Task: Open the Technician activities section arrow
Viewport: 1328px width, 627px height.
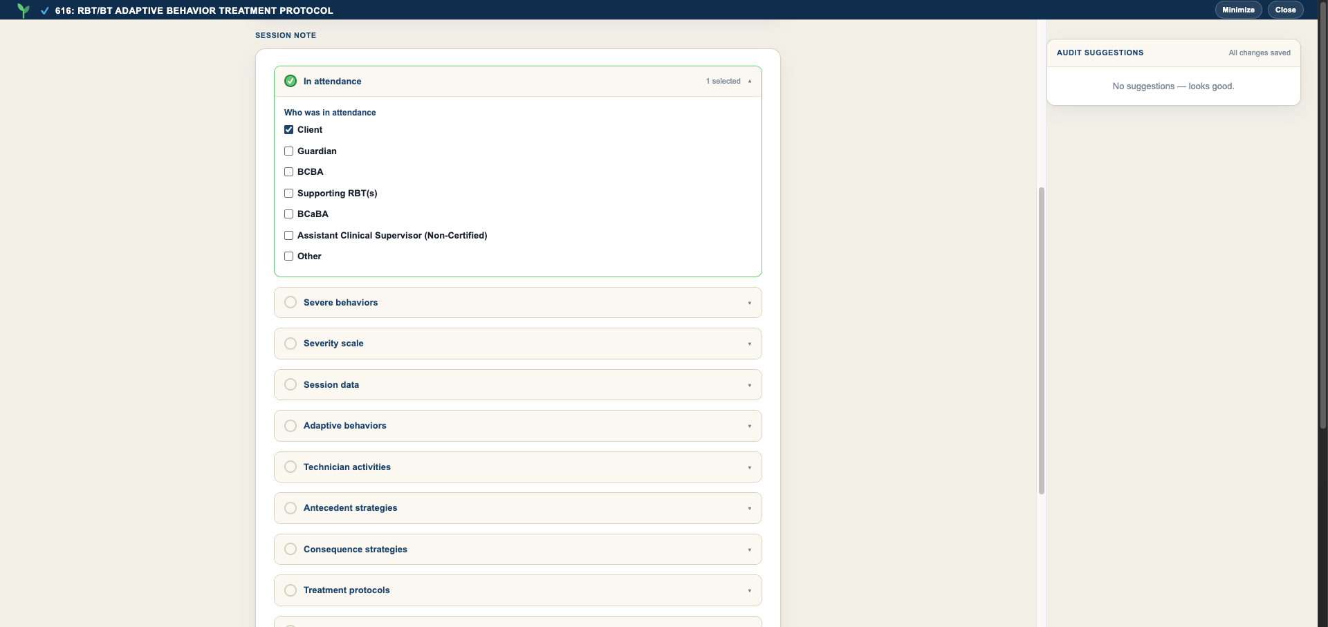Action: (x=750, y=467)
